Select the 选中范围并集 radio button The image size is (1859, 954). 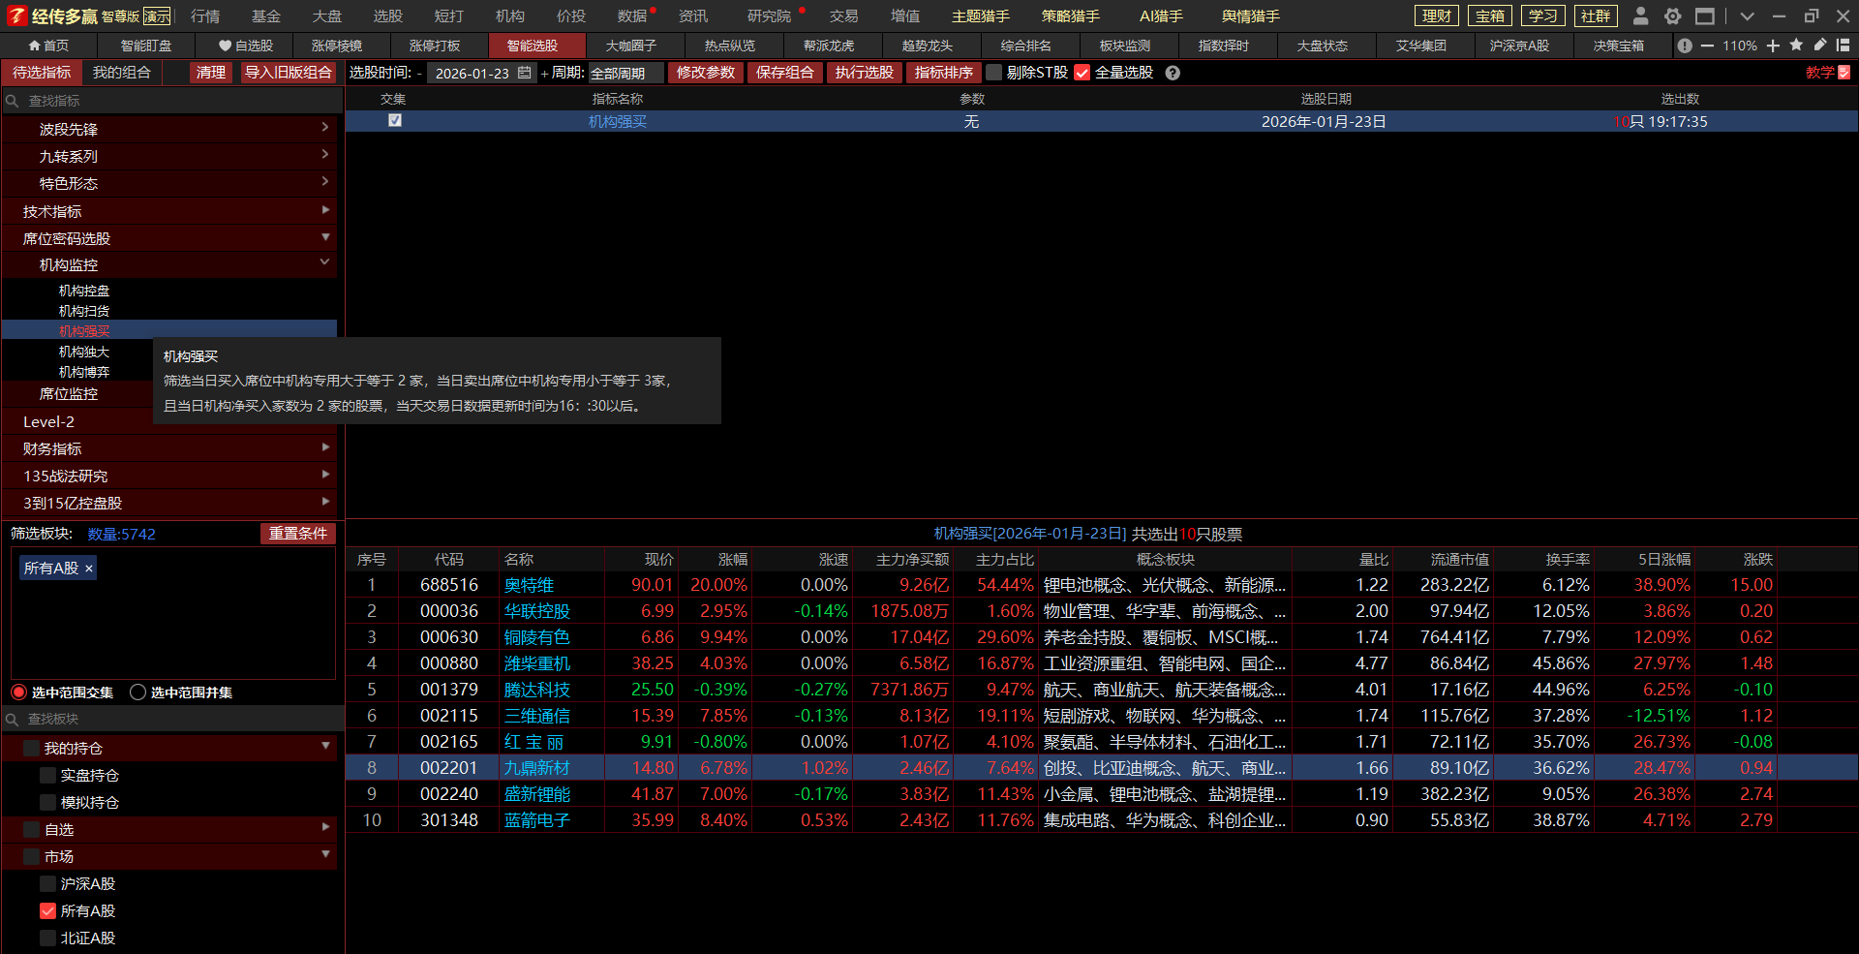click(138, 692)
